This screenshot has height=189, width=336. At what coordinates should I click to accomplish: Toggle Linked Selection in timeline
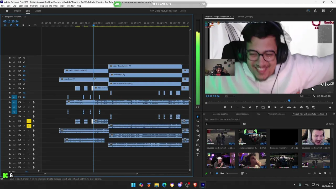[x=17, y=25]
